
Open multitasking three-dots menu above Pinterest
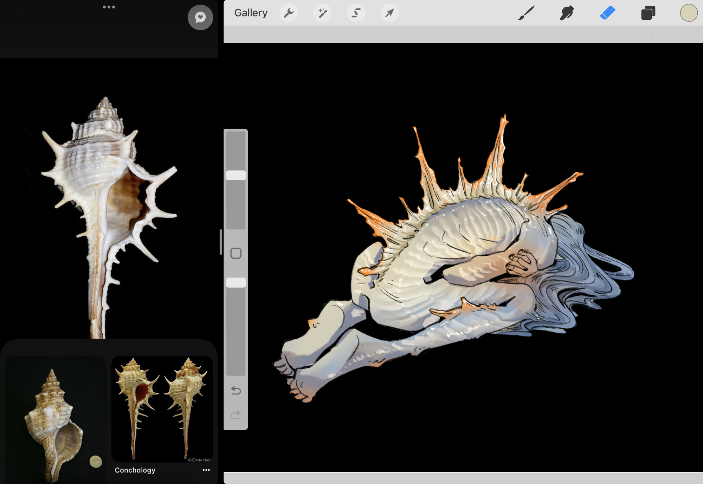click(x=109, y=7)
